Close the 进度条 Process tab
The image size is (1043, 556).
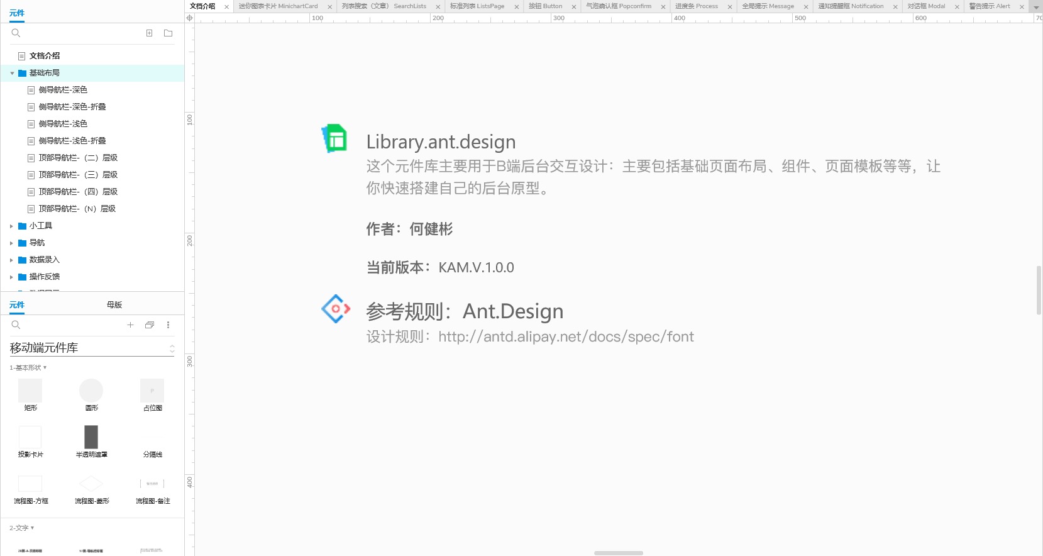(x=729, y=7)
